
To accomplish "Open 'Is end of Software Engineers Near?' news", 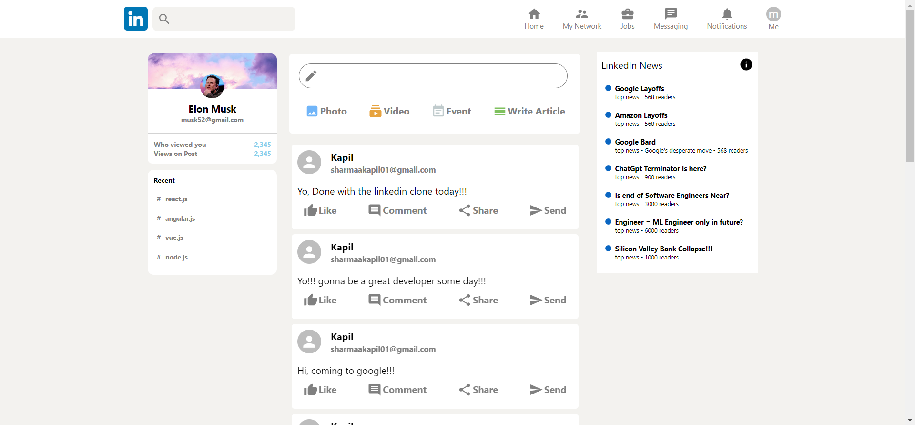I will click(667, 199).
